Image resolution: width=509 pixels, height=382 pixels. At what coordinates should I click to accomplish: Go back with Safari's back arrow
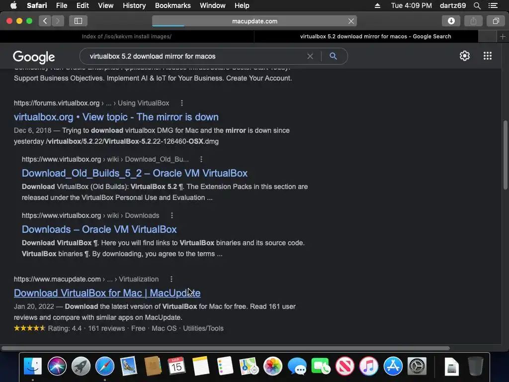click(45, 21)
